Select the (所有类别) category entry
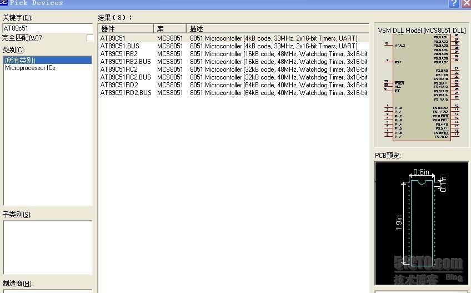 [x=47, y=60]
